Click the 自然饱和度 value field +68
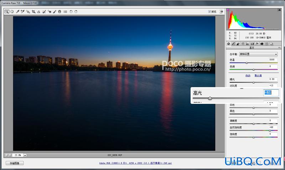Image resolution: width=285 pixels, height=170 pixels. 273,127
